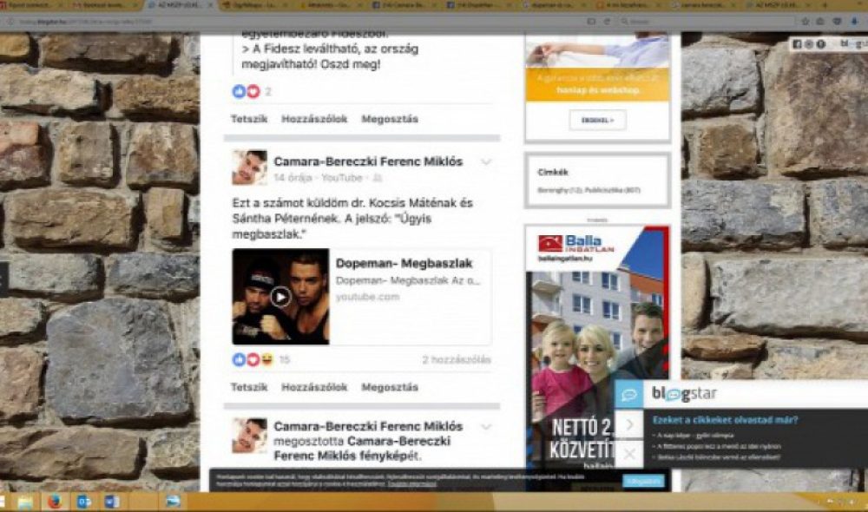The height and width of the screenshot is (512, 868).
Task: Open the blogstar logo
Action: coord(685,394)
